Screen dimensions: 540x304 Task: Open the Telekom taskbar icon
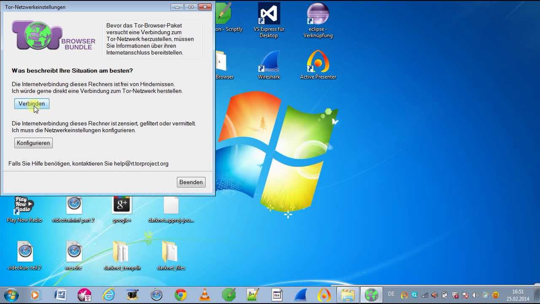pyautogui.click(x=84, y=295)
